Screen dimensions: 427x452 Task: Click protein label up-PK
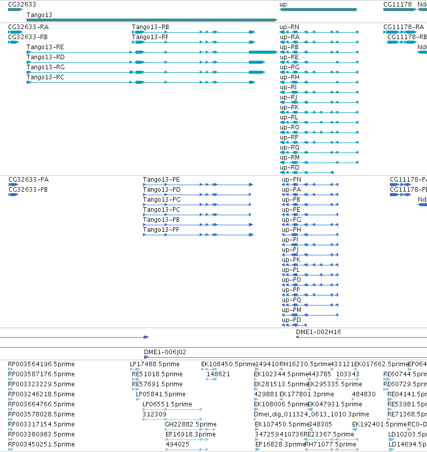tap(291, 260)
